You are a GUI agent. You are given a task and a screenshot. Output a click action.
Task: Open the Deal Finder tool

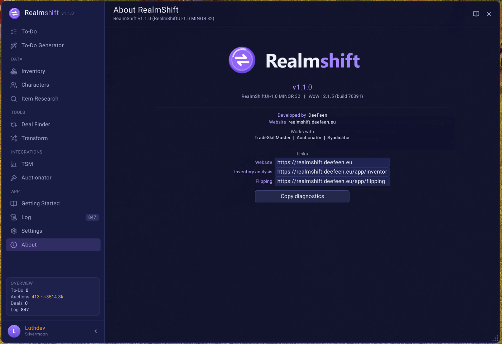tap(53, 125)
